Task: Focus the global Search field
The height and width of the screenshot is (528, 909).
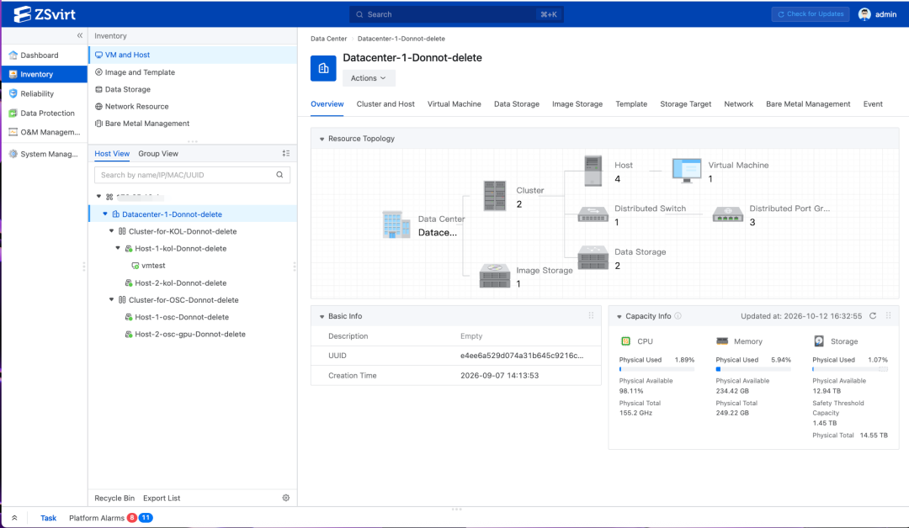Action: (456, 14)
